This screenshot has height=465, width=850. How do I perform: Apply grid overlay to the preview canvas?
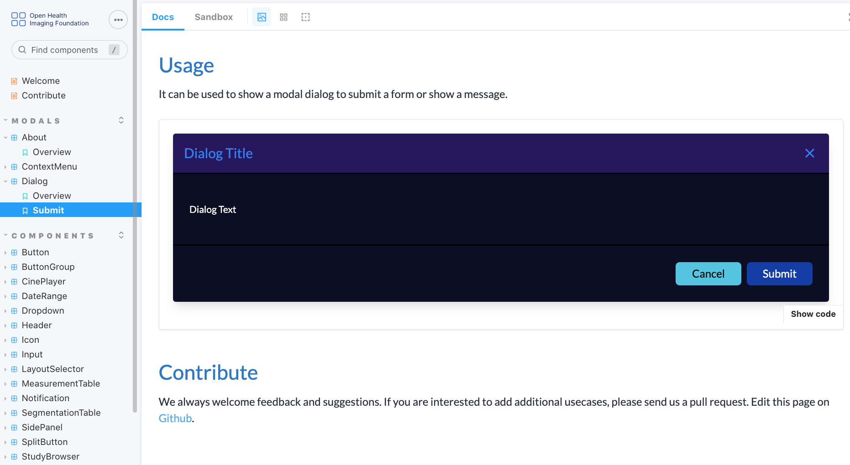(x=283, y=17)
